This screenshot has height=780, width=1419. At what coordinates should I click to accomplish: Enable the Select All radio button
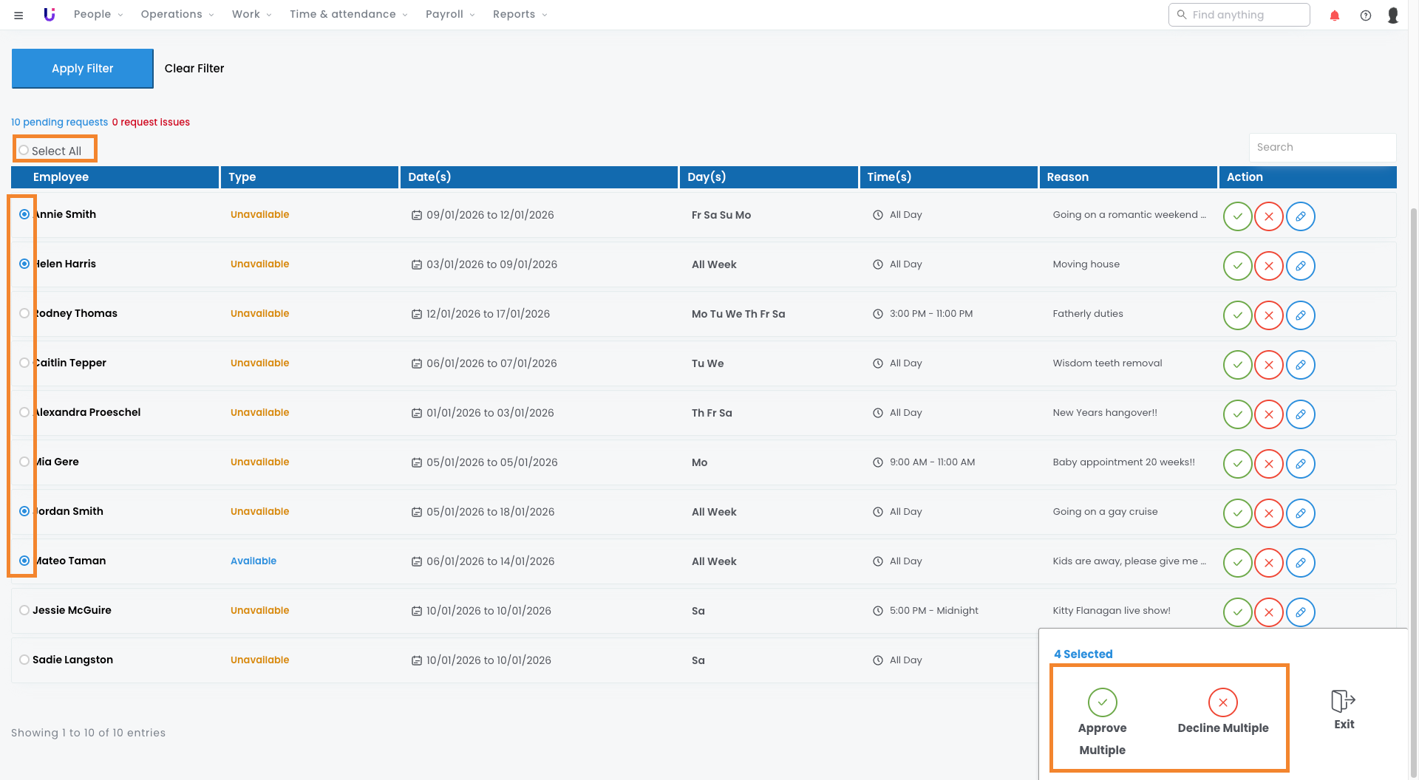pyautogui.click(x=24, y=150)
